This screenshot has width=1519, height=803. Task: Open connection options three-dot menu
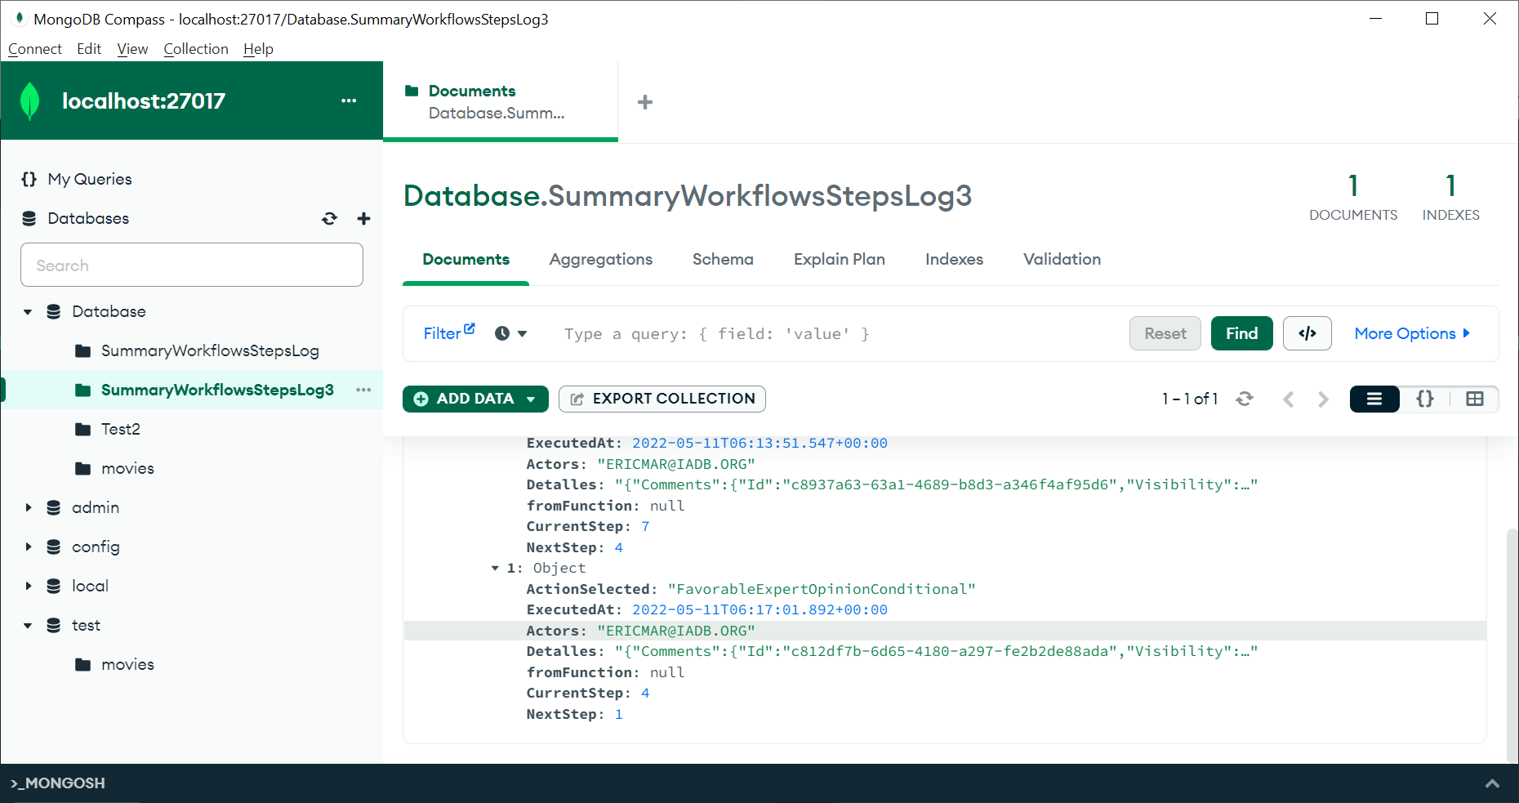point(349,100)
